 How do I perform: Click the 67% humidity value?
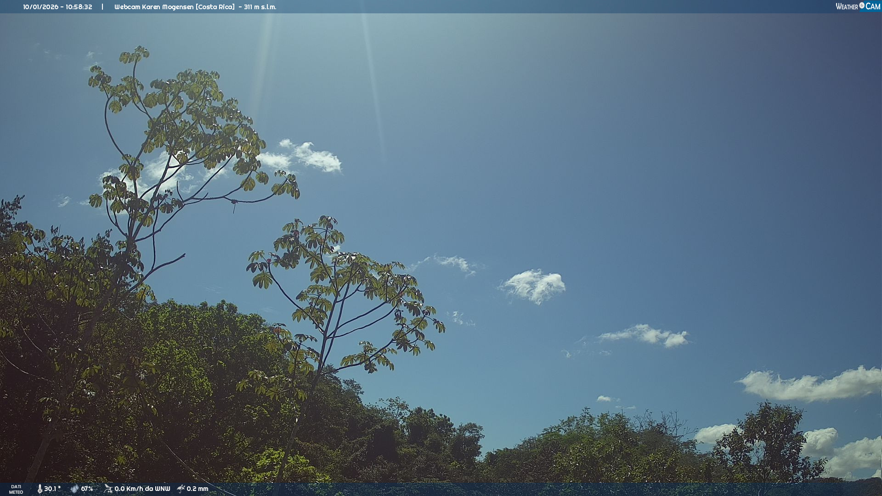(x=87, y=489)
